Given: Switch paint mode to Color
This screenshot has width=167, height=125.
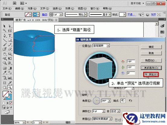Looking at the screenshot, I should click(4, 103).
